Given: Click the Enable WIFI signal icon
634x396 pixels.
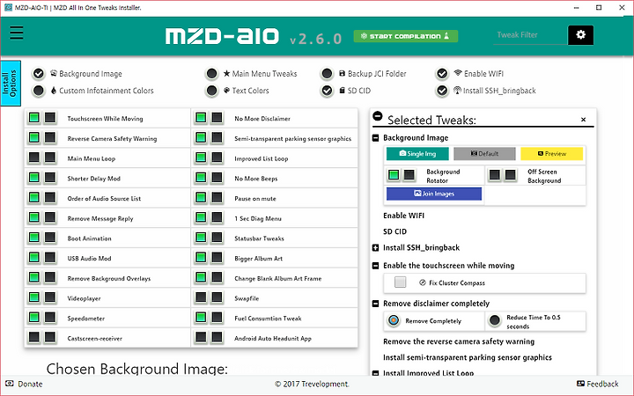Looking at the screenshot, I should click(458, 73).
